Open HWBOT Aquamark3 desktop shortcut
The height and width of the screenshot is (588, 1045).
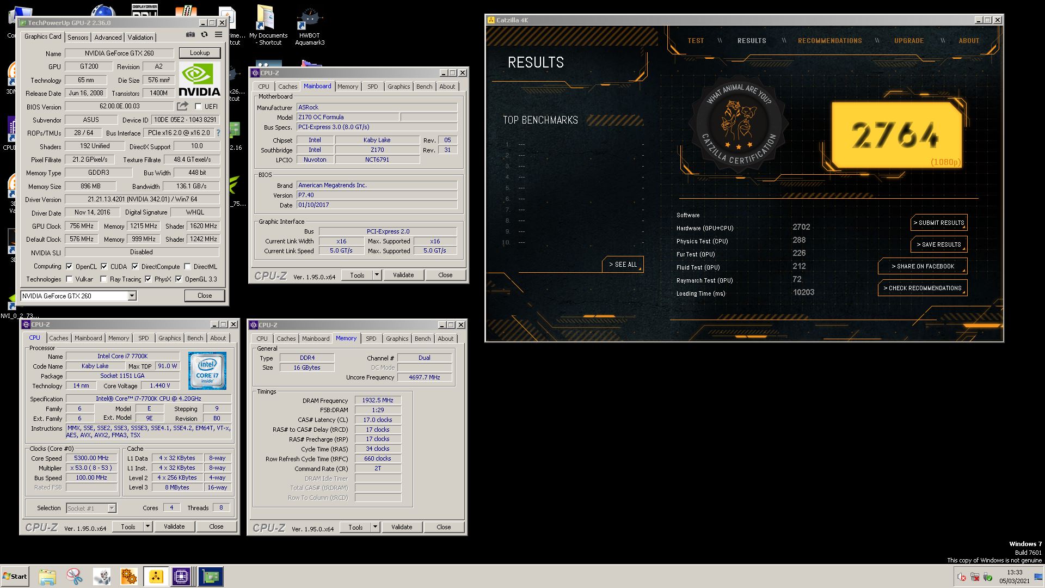310,26
